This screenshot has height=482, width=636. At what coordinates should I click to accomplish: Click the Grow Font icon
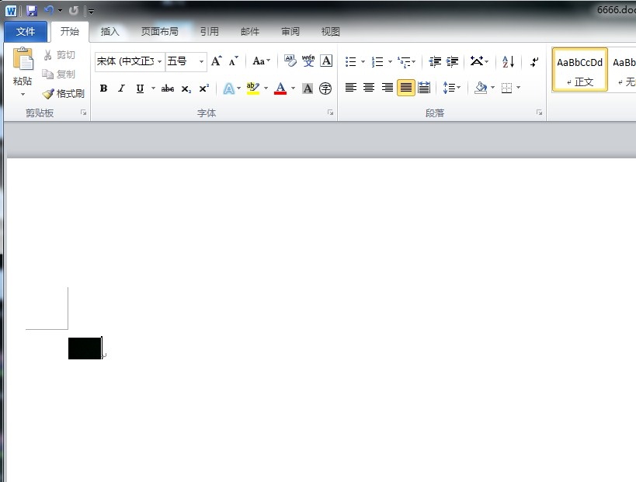[x=217, y=61]
